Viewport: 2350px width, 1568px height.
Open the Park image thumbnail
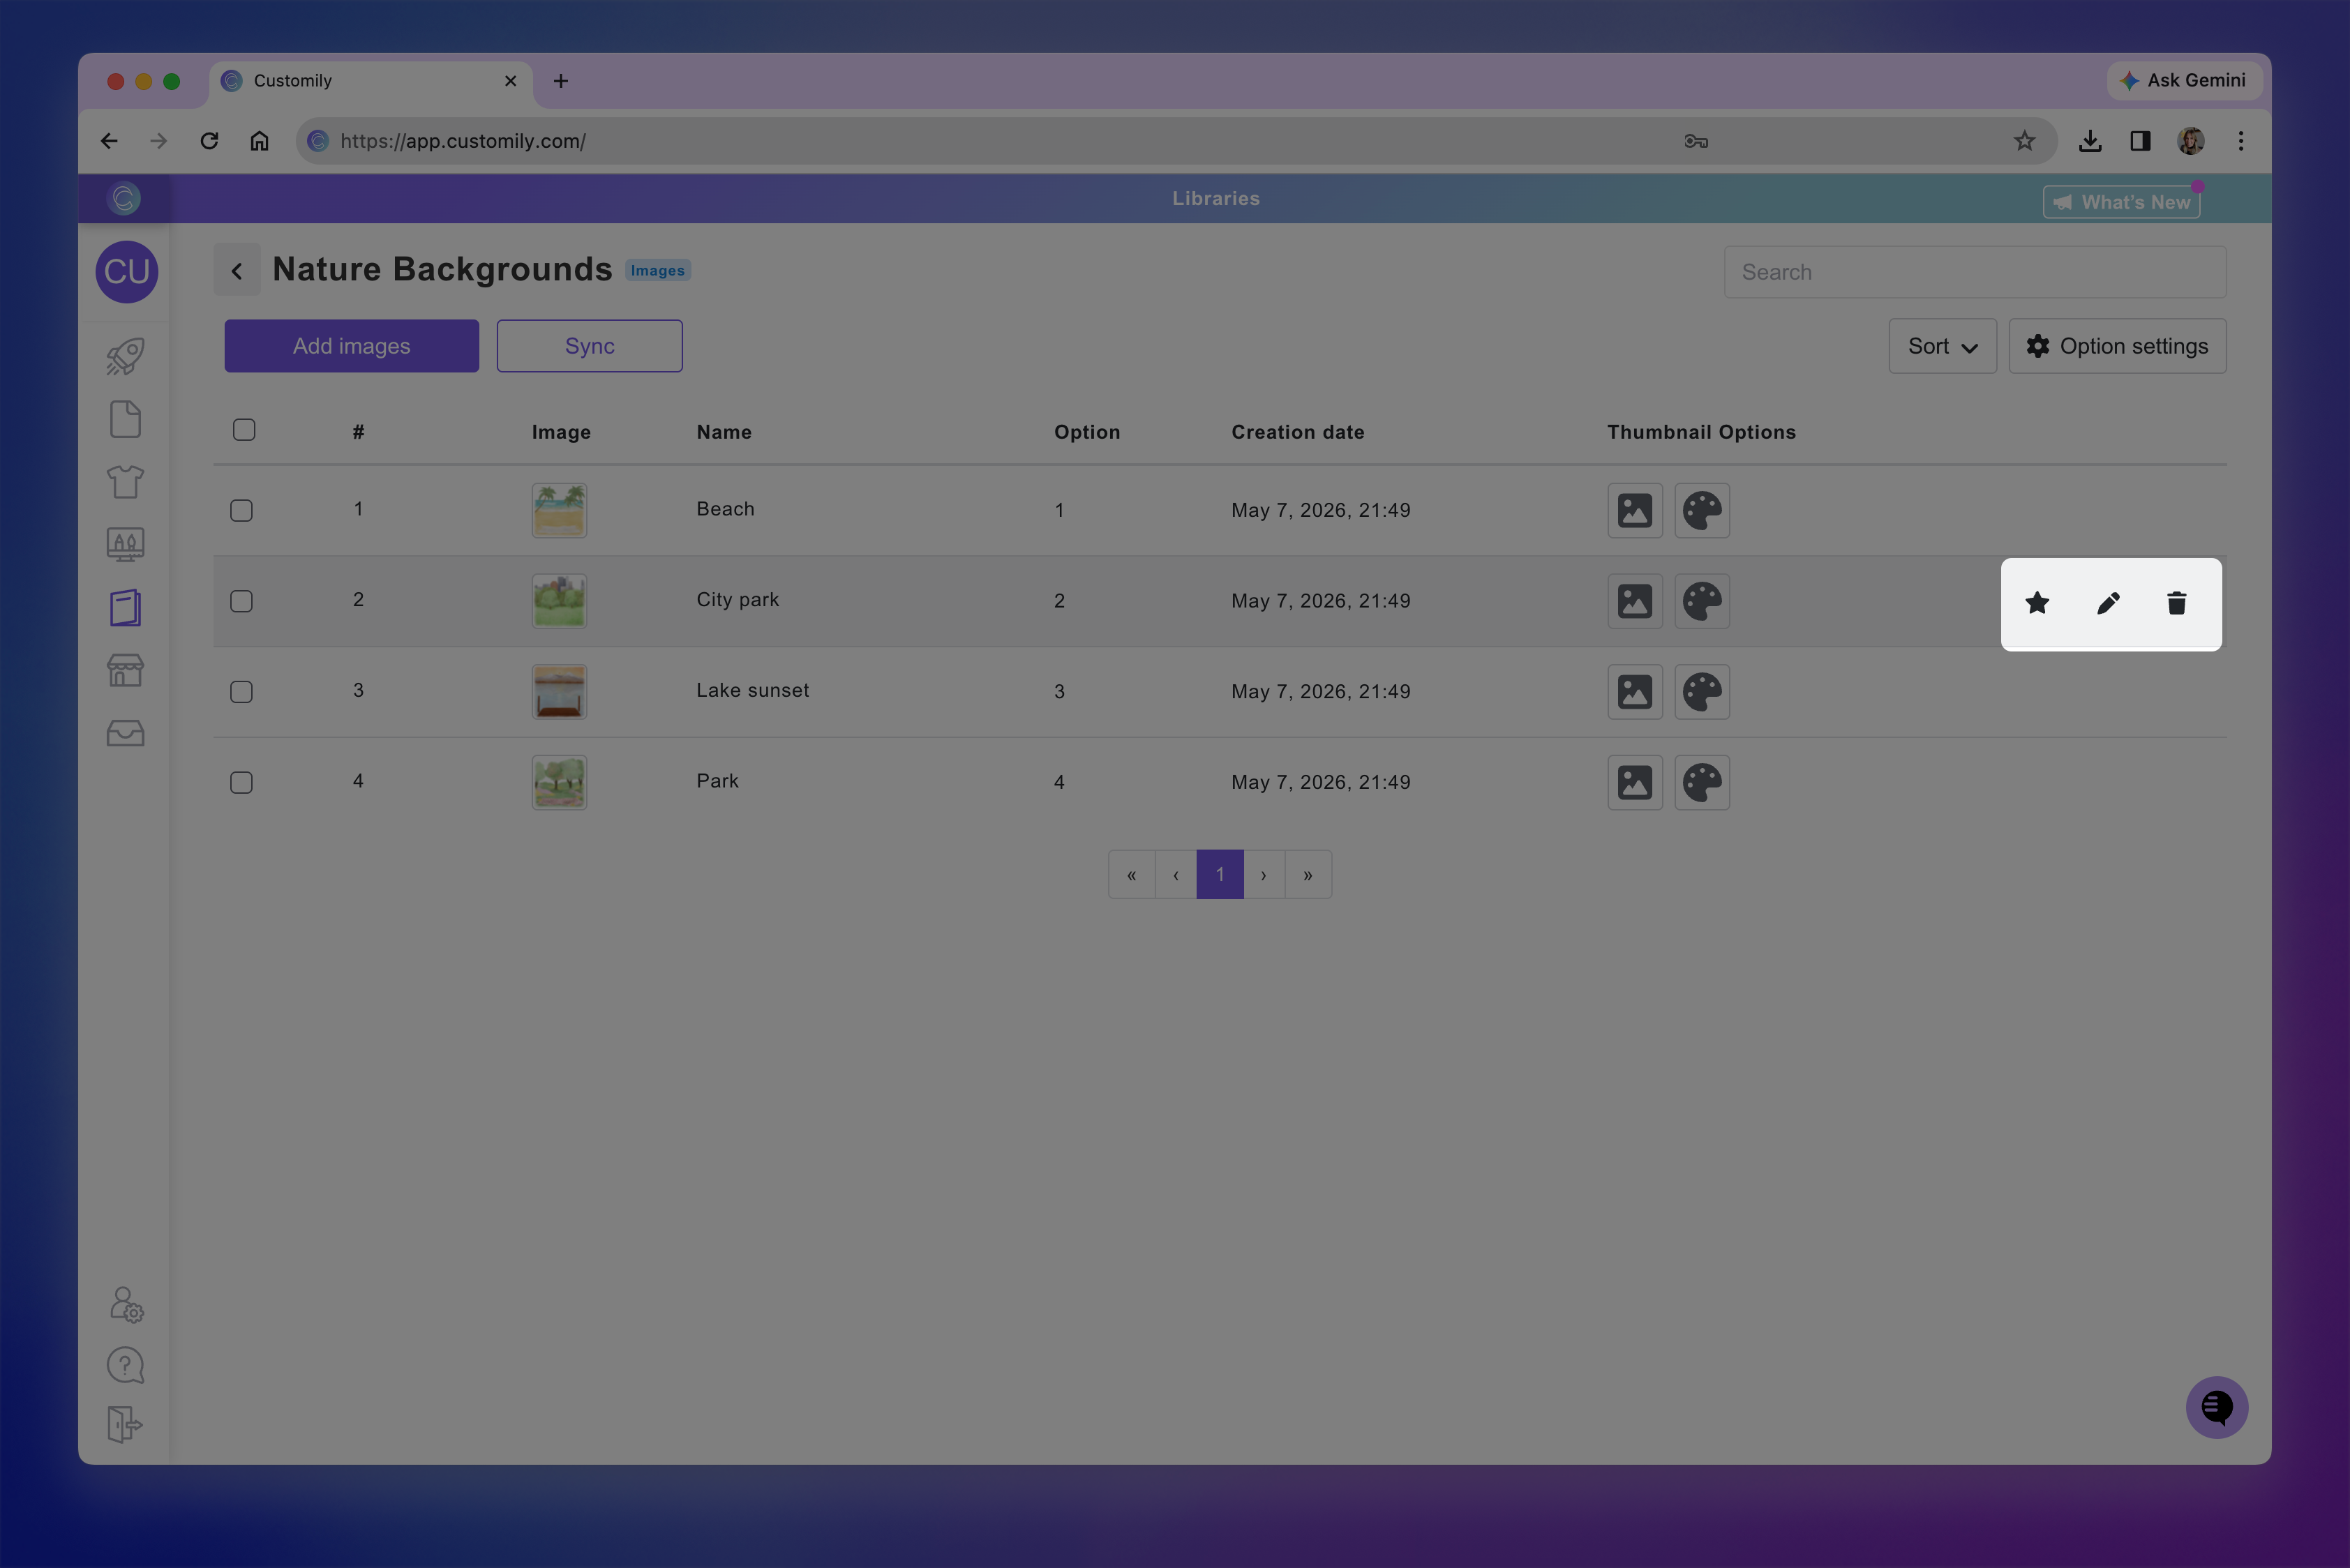click(559, 782)
